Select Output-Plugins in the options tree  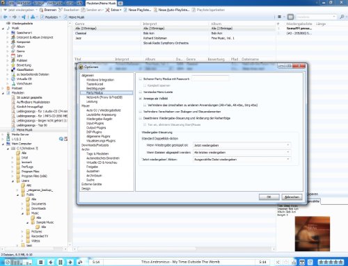pos(96,128)
